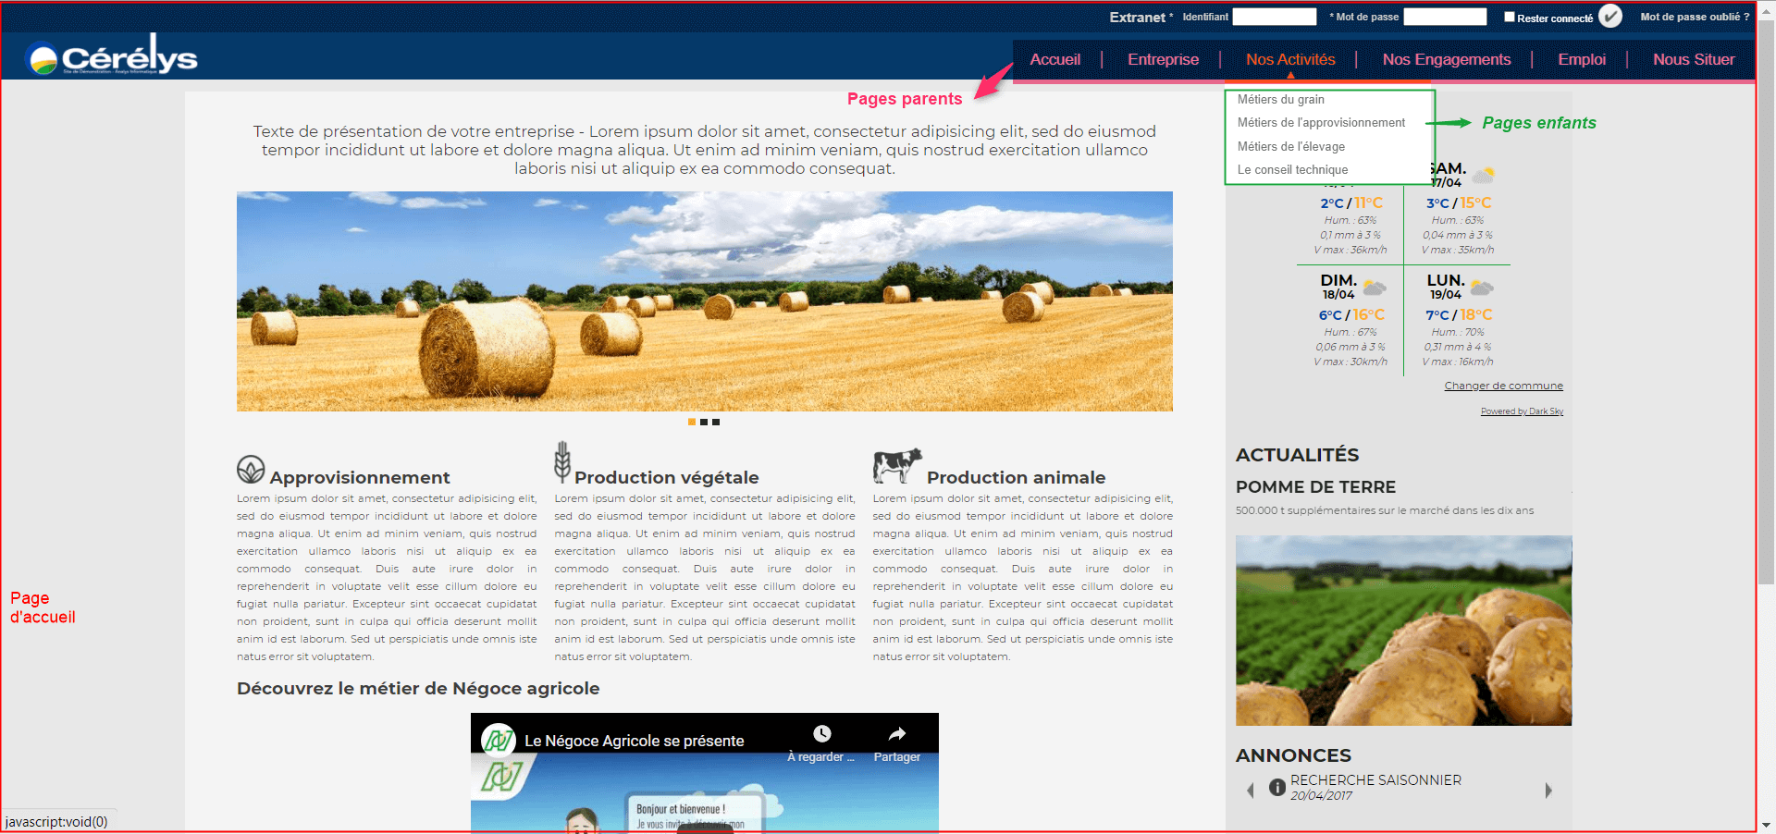Screen dimensions: 1776x834
Task: Select the first orange slideshow dot
Action: pos(692,422)
